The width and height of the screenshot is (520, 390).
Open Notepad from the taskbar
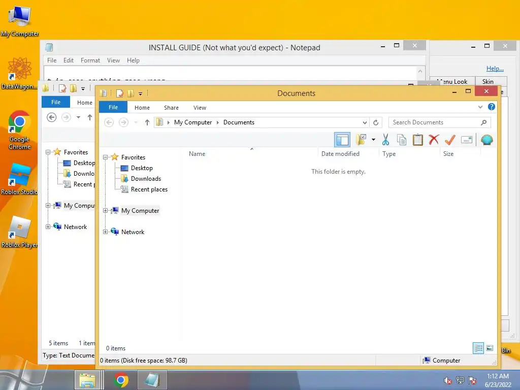tap(152, 380)
